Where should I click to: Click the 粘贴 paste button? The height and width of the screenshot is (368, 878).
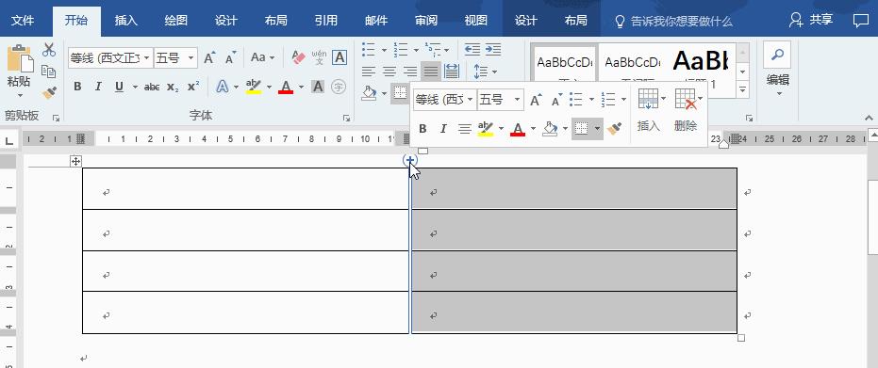point(19,65)
